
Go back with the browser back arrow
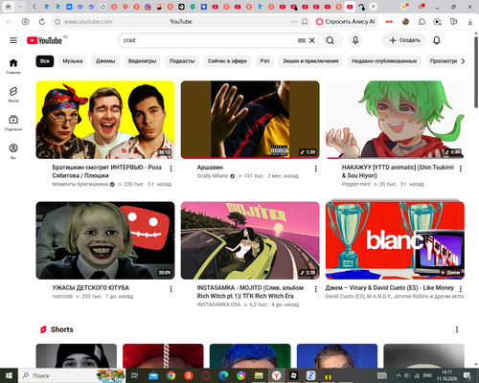(x=9, y=22)
